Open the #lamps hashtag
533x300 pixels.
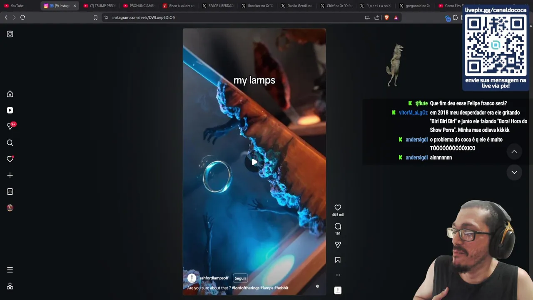267,288
